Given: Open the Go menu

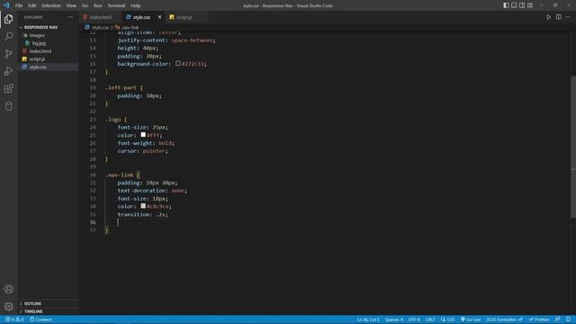Looking at the screenshot, I should click(x=85, y=5).
